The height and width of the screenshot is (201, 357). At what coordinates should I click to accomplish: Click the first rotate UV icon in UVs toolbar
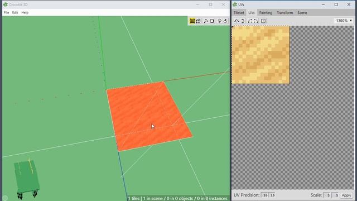coord(237,21)
